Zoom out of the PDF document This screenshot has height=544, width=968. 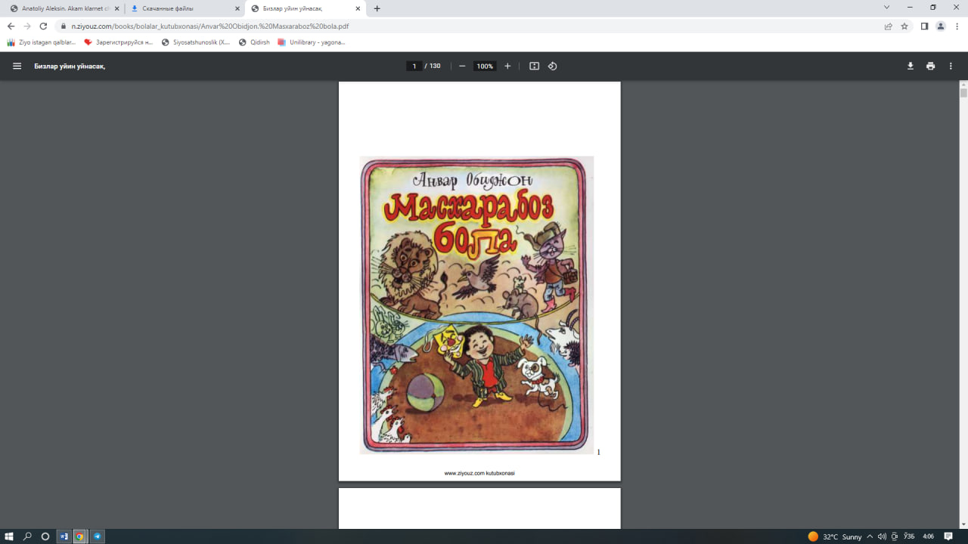point(462,66)
